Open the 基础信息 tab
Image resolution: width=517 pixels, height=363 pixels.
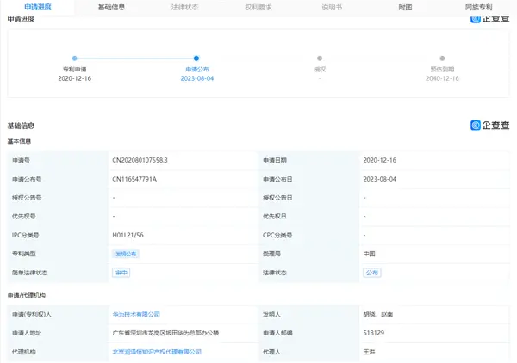tap(111, 7)
